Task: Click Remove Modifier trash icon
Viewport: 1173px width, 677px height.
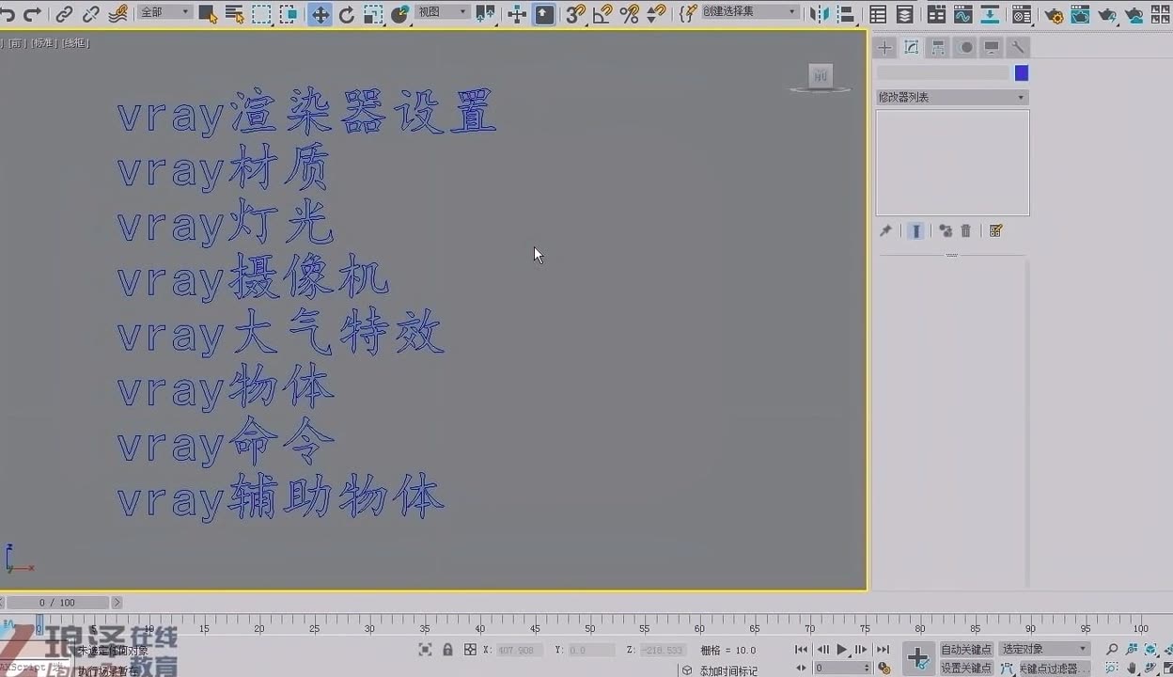Action: tap(965, 230)
